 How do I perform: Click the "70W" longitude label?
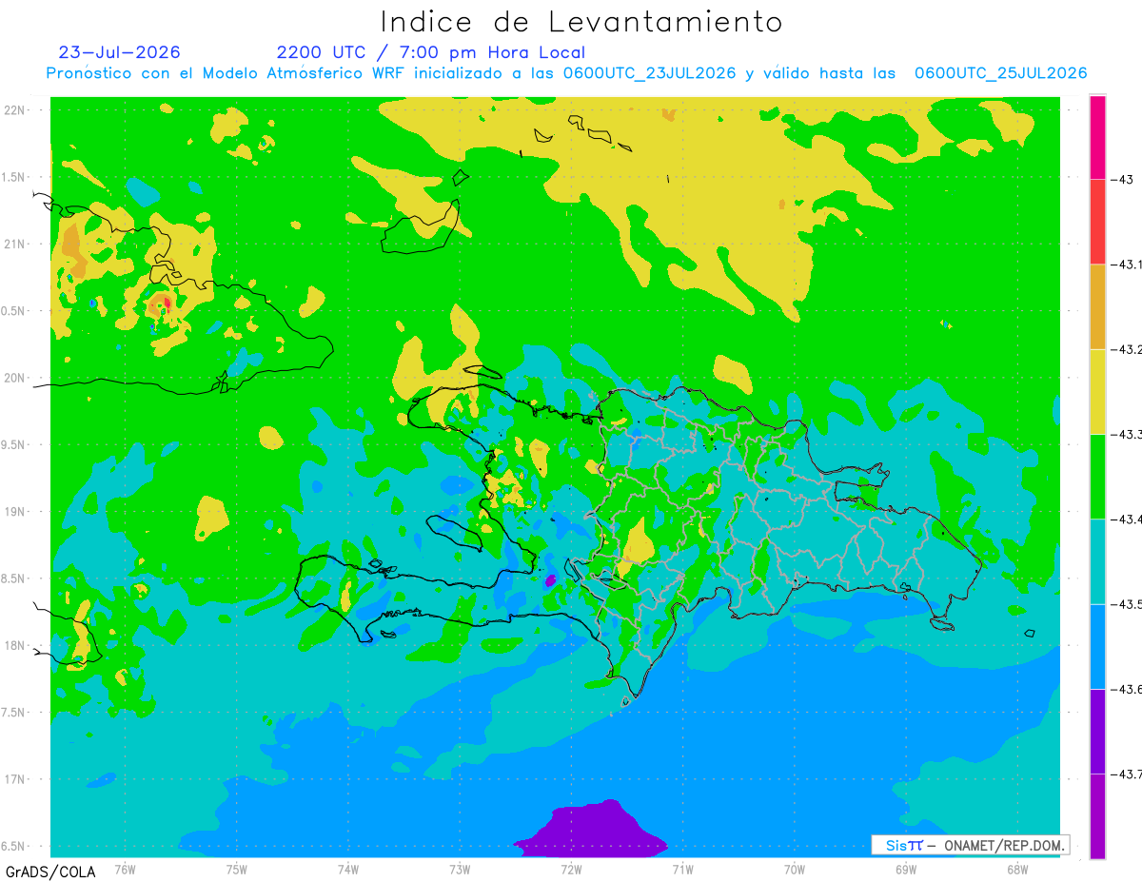[795, 869]
